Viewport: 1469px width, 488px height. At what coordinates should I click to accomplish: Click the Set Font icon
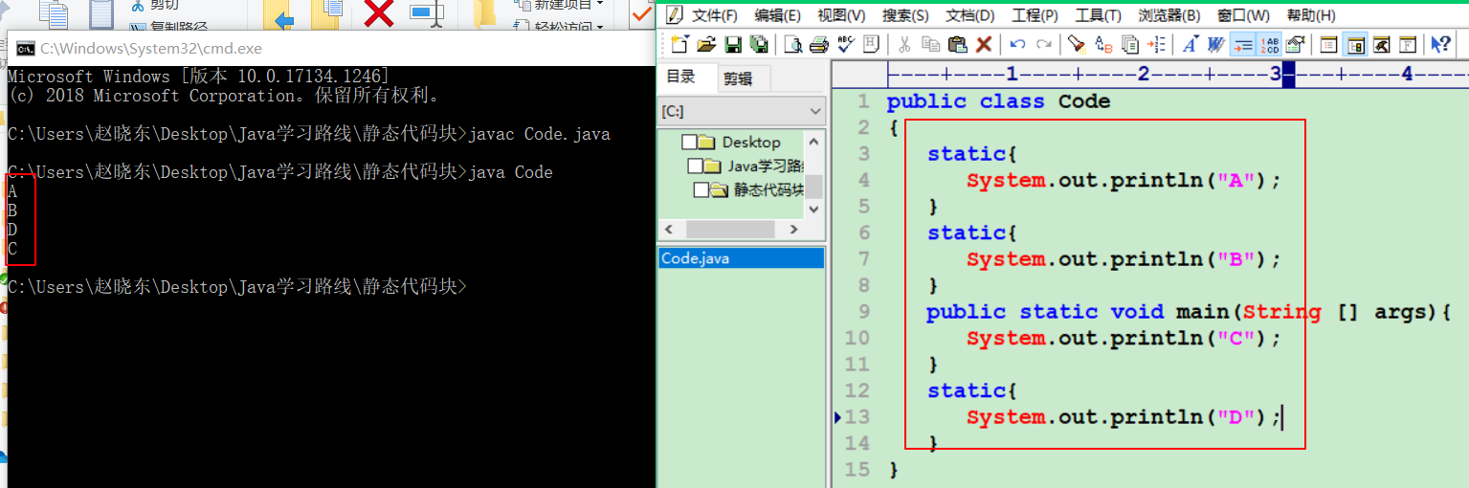(1190, 44)
